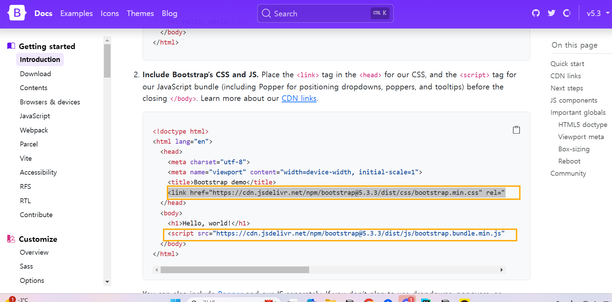This screenshot has width=612, height=302.
Task: Jump to Important globals section
Action: coord(578,112)
